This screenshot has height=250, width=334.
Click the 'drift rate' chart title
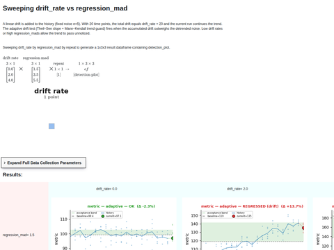click(51, 91)
